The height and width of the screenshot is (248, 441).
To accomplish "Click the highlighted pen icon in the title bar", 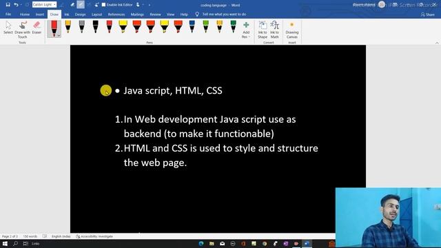I will (81, 5).
